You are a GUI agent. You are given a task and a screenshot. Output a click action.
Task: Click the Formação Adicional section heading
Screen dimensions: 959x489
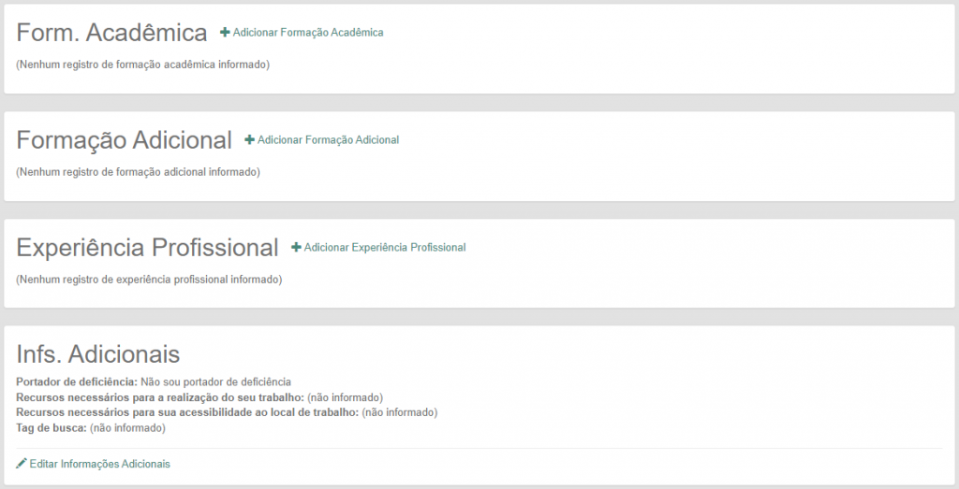coord(124,140)
